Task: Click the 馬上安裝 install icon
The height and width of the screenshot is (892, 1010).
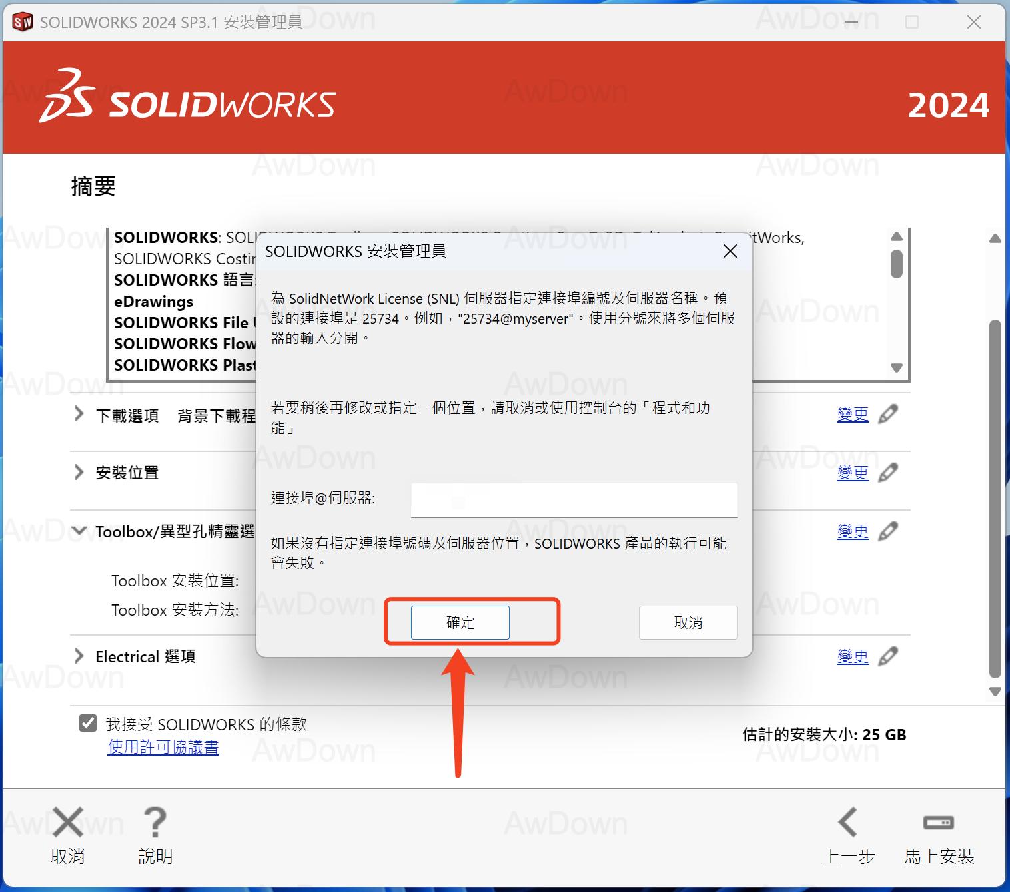Action: pos(938,823)
